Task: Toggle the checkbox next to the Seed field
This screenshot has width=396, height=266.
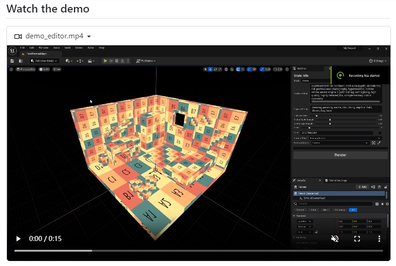Action: point(380,133)
